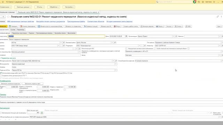Viewport: 223px width, 125px height.
Task: Open the BIM назначенные сметные свойства link
Action: 21,22
